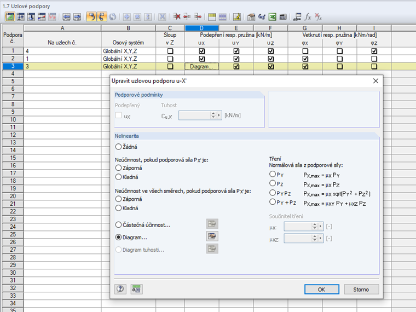This screenshot has height=312, width=416.
Task: Click the Diagram... cell in row 3
Action: click(201, 66)
